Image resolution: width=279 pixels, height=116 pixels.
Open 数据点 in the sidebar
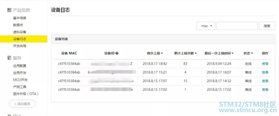point(18,25)
